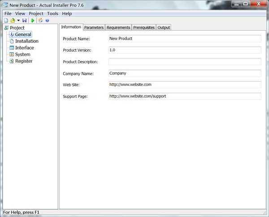Open the View menu
This screenshot has width=269, height=217.
20,13
